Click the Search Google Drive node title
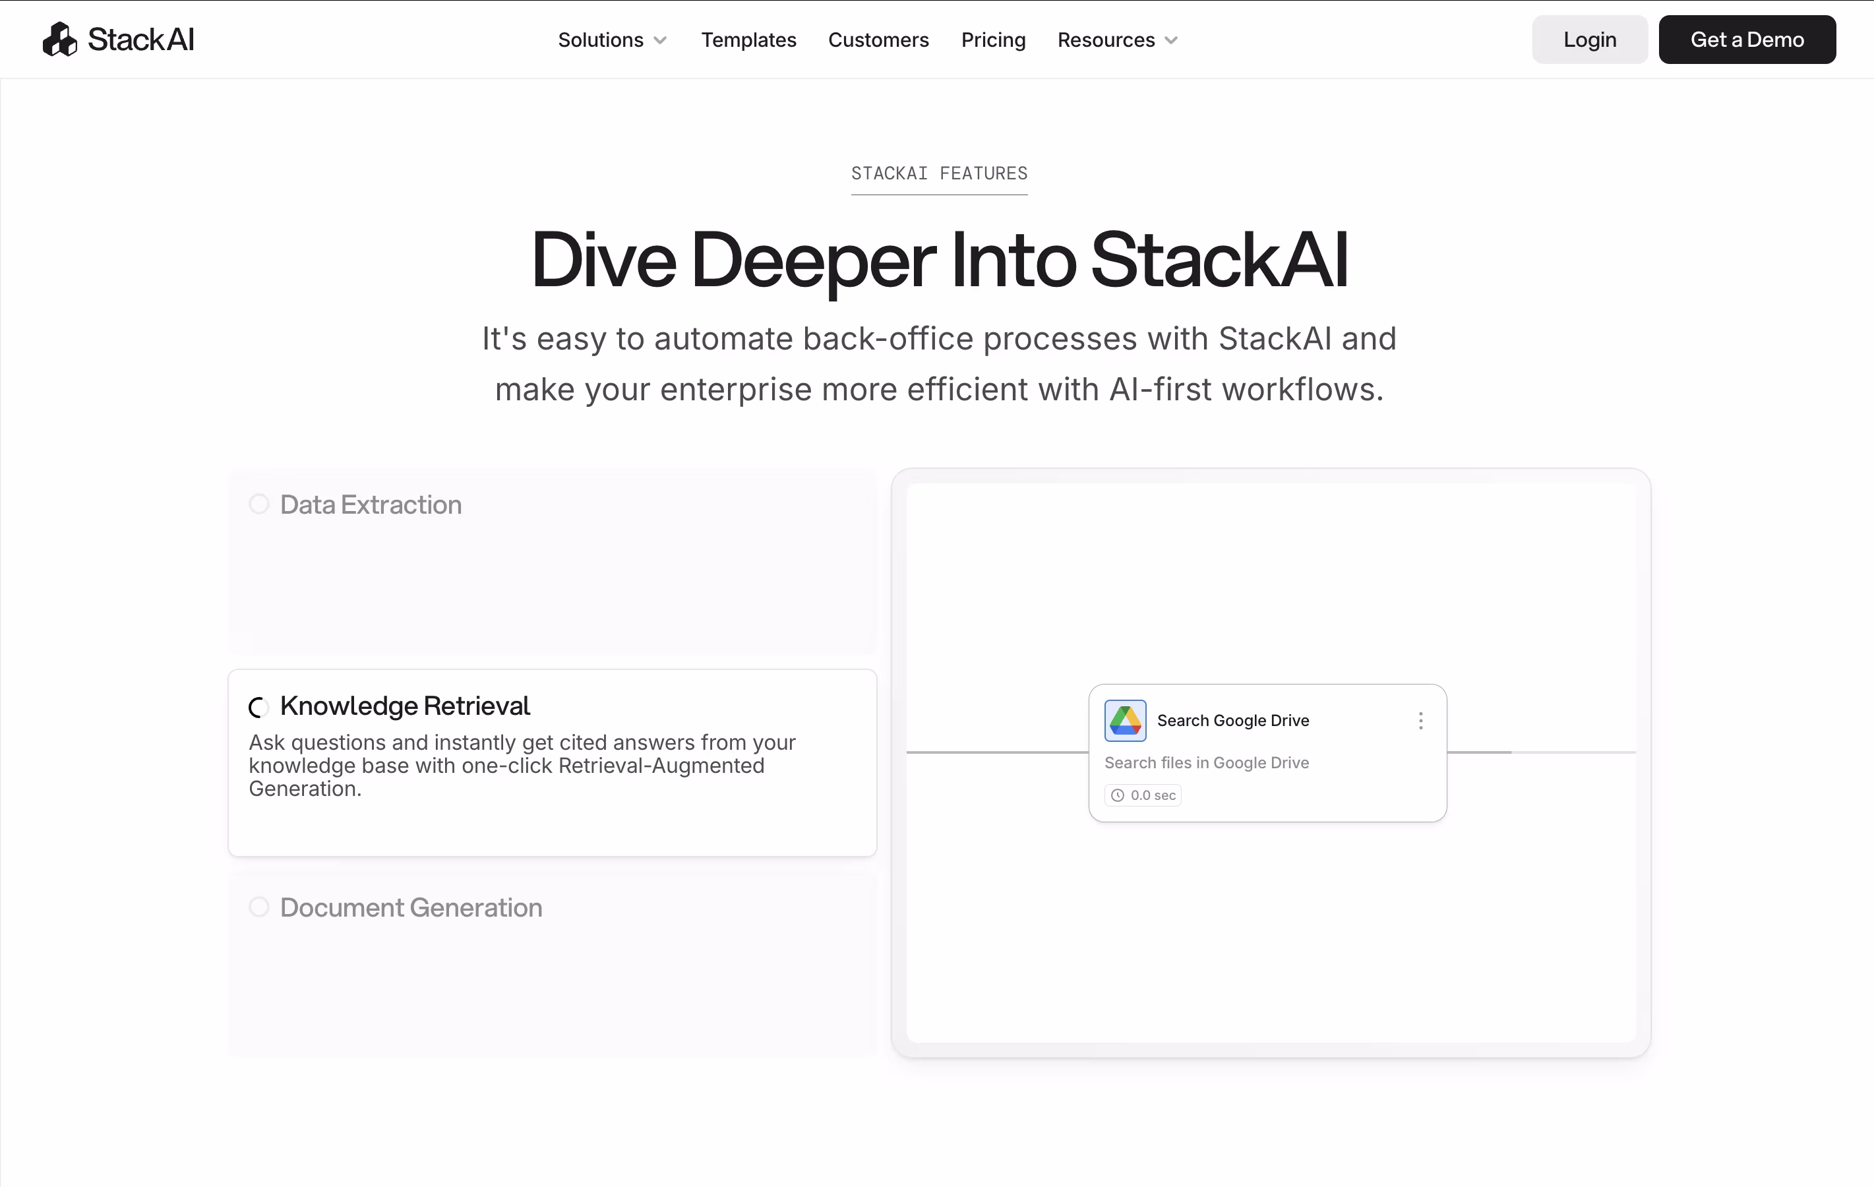 coord(1232,720)
